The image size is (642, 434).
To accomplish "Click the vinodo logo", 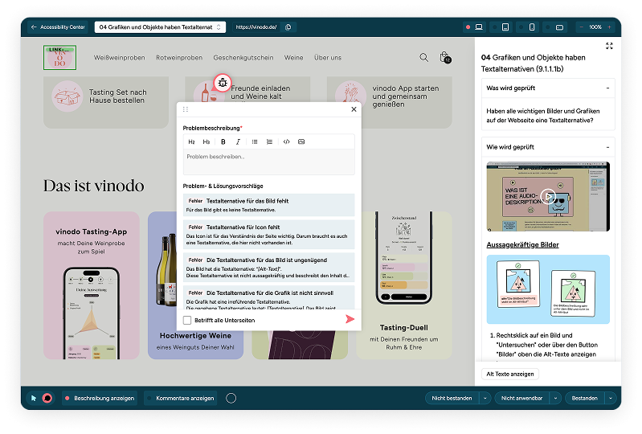I will coord(59,57).
